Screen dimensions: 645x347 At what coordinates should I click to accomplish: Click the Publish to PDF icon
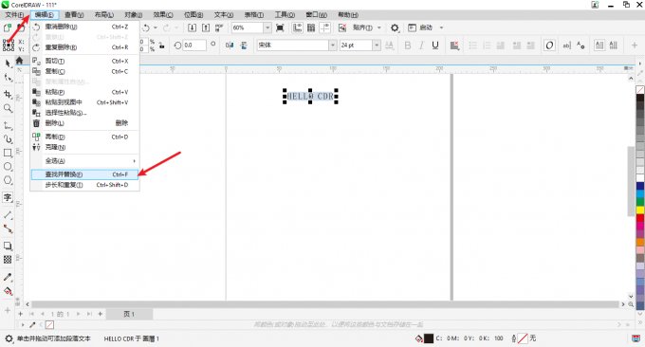tap(219, 27)
